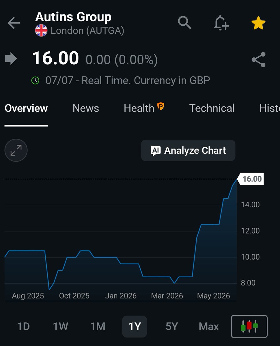Screen dimensions: 280x346
Task: Open search with the magnifier icon
Action: pyautogui.click(x=185, y=22)
